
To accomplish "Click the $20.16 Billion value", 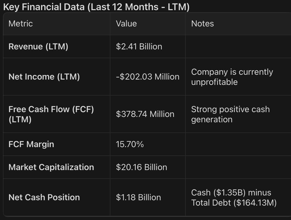I will coord(141,167).
